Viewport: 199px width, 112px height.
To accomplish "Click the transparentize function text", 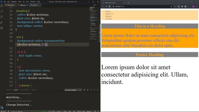I will (54, 41).
